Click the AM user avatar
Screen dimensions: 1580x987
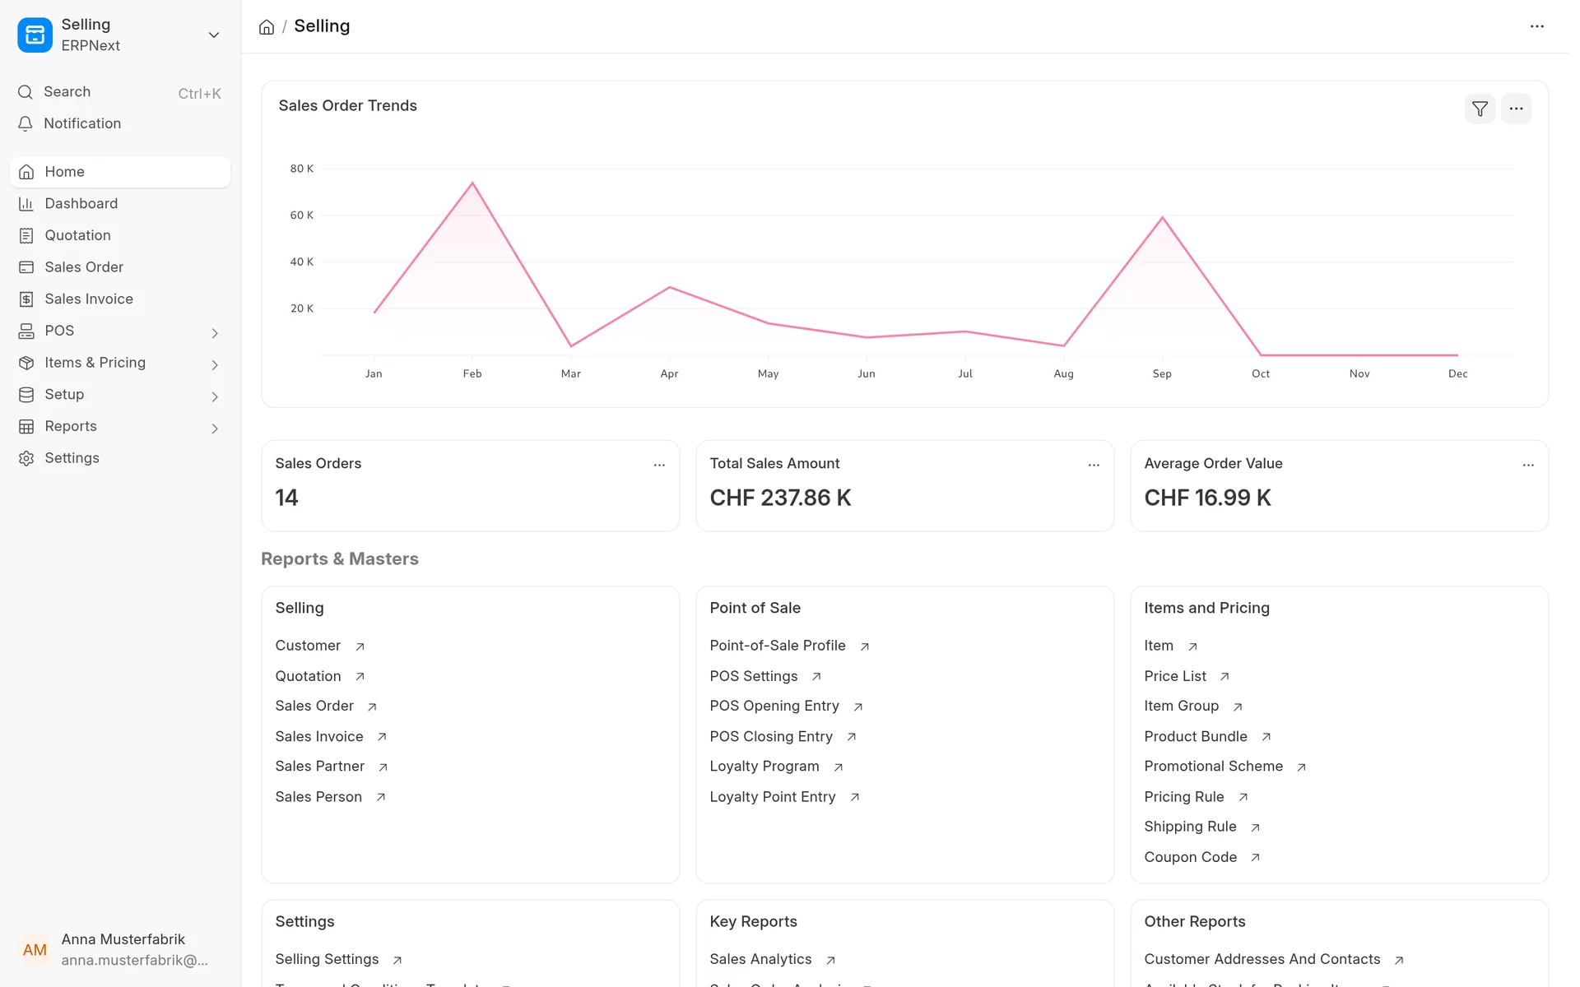click(x=35, y=950)
